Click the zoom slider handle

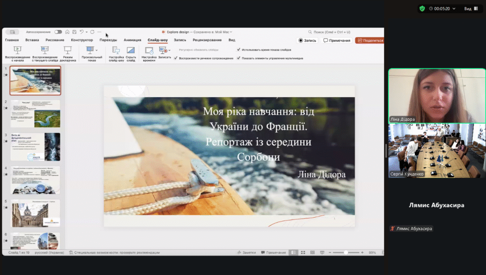[346, 252]
